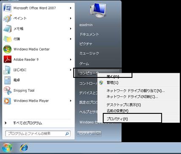The image size is (181, 154).
Task: Click the search magnifier icon
Action: pyautogui.click(x=67, y=134)
